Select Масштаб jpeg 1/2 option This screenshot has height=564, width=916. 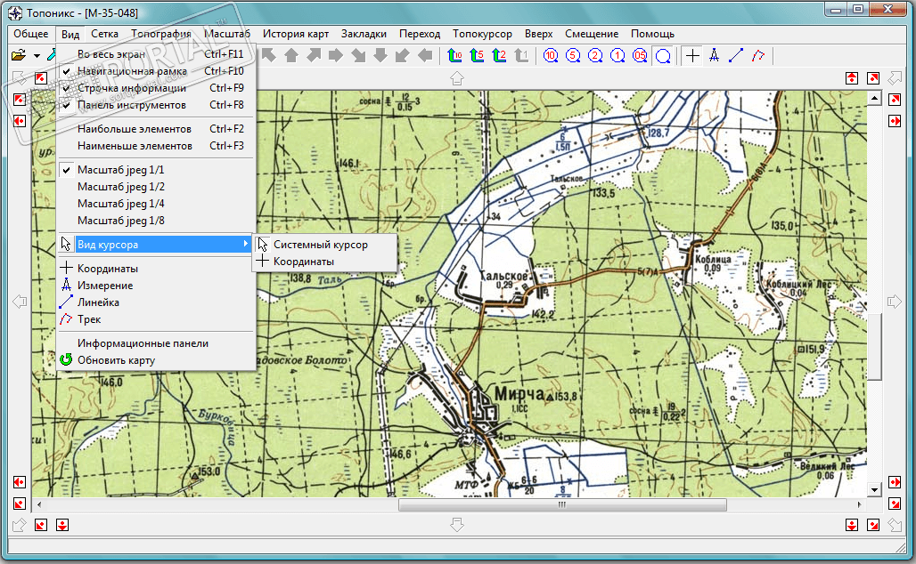click(121, 187)
